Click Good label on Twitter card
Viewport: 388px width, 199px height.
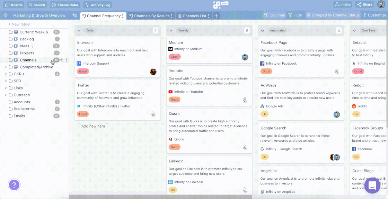click(x=83, y=114)
